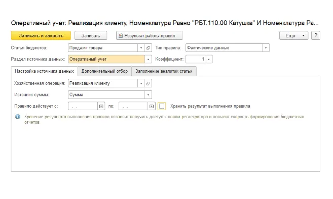The image size is (333, 199).
Task: Click the Реализация клиенту input field
Action: [103, 83]
